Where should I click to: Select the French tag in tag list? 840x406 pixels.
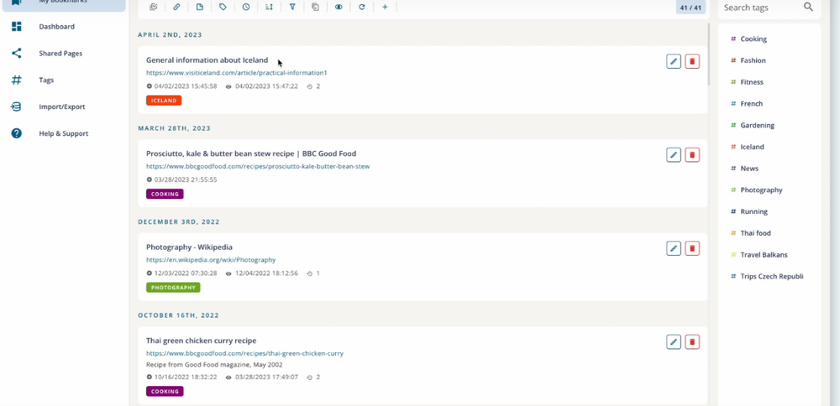751,104
